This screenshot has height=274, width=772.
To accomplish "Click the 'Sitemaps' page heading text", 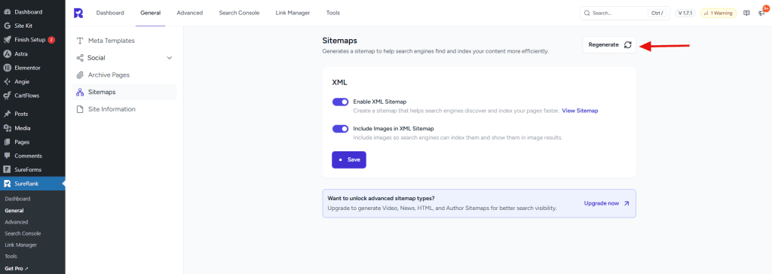I will click(x=340, y=41).
